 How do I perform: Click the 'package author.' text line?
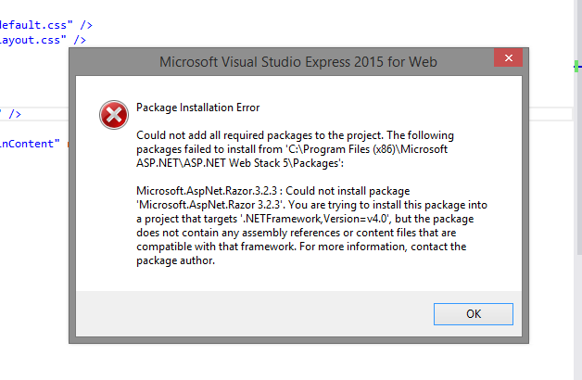point(175,260)
